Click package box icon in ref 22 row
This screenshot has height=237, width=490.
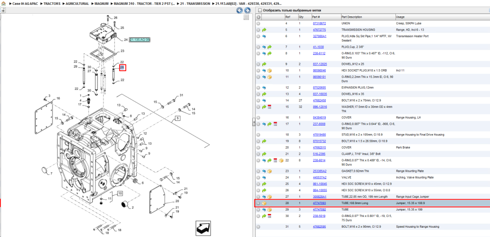click(281, 160)
